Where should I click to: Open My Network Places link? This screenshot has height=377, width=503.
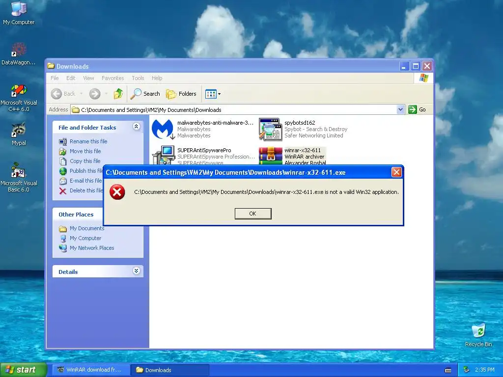click(x=92, y=248)
